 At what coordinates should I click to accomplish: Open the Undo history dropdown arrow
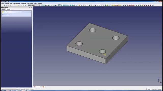point(18,5)
